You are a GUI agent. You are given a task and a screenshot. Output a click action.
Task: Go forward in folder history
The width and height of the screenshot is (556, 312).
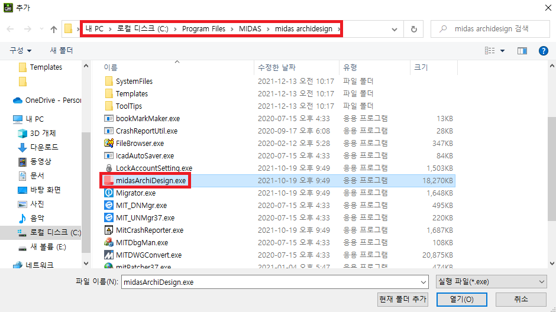[x=27, y=29]
